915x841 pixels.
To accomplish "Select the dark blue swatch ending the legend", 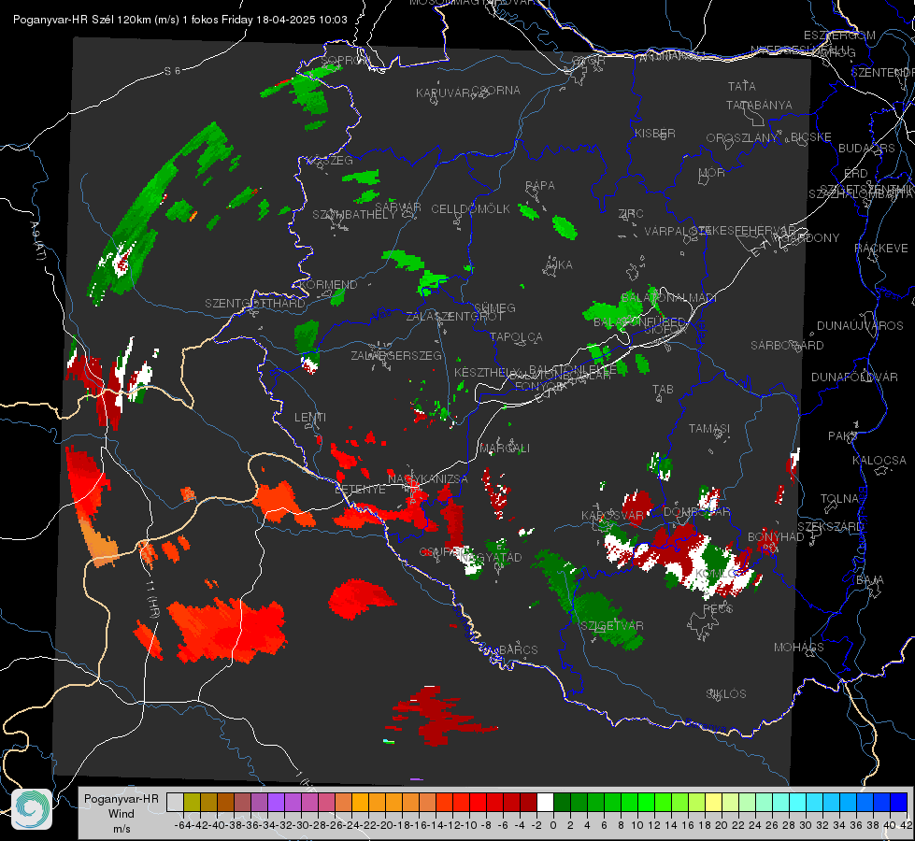I will [x=899, y=802].
